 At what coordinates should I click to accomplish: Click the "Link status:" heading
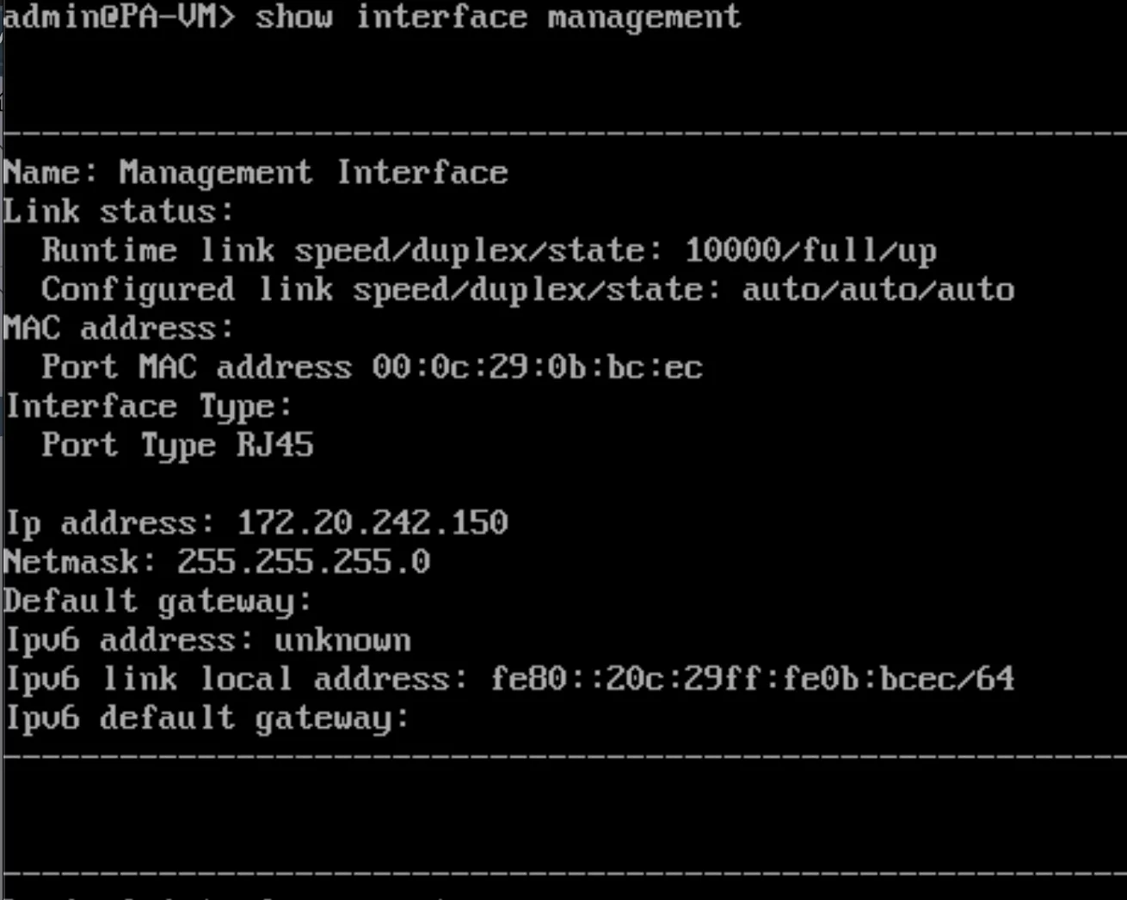pyautogui.click(x=119, y=212)
